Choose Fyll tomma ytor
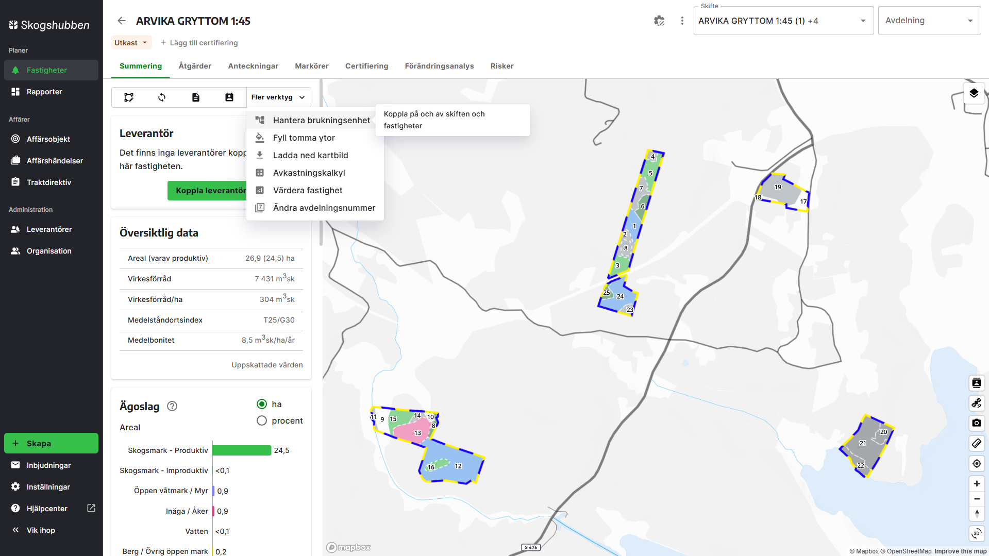 click(315, 138)
